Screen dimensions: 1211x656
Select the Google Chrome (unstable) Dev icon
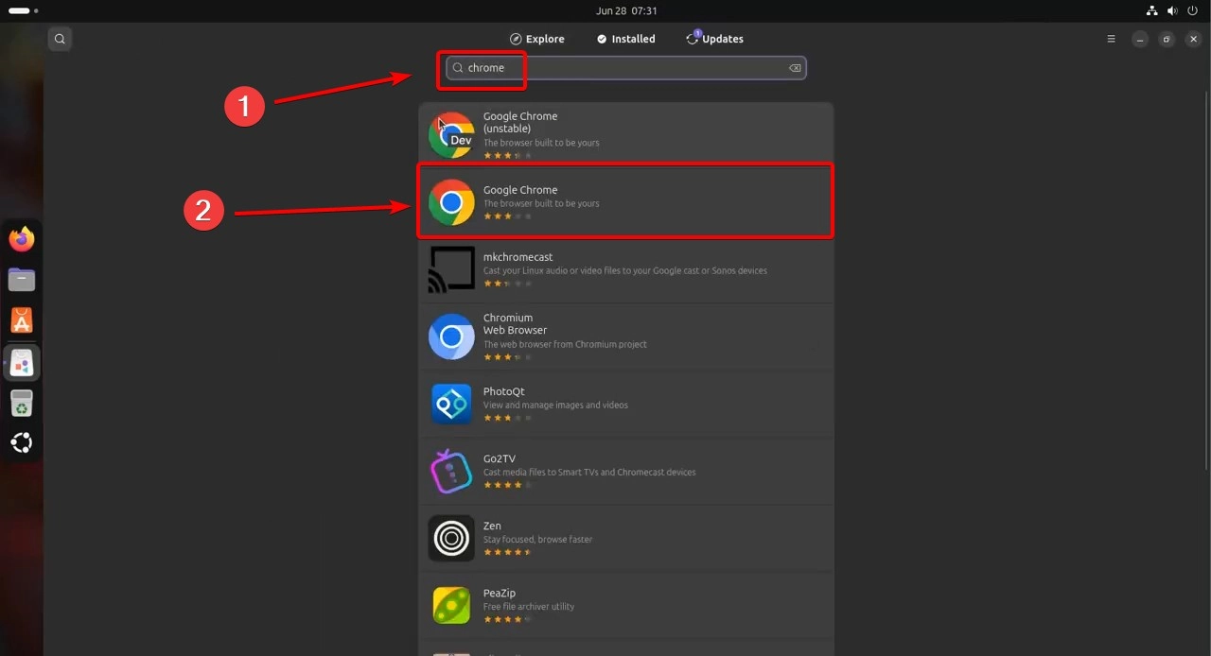point(451,135)
